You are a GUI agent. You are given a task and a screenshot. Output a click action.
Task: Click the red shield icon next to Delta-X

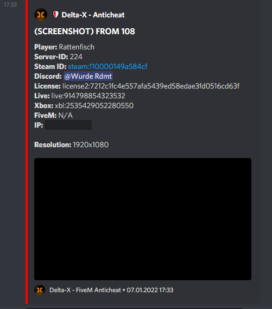click(x=56, y=15)
